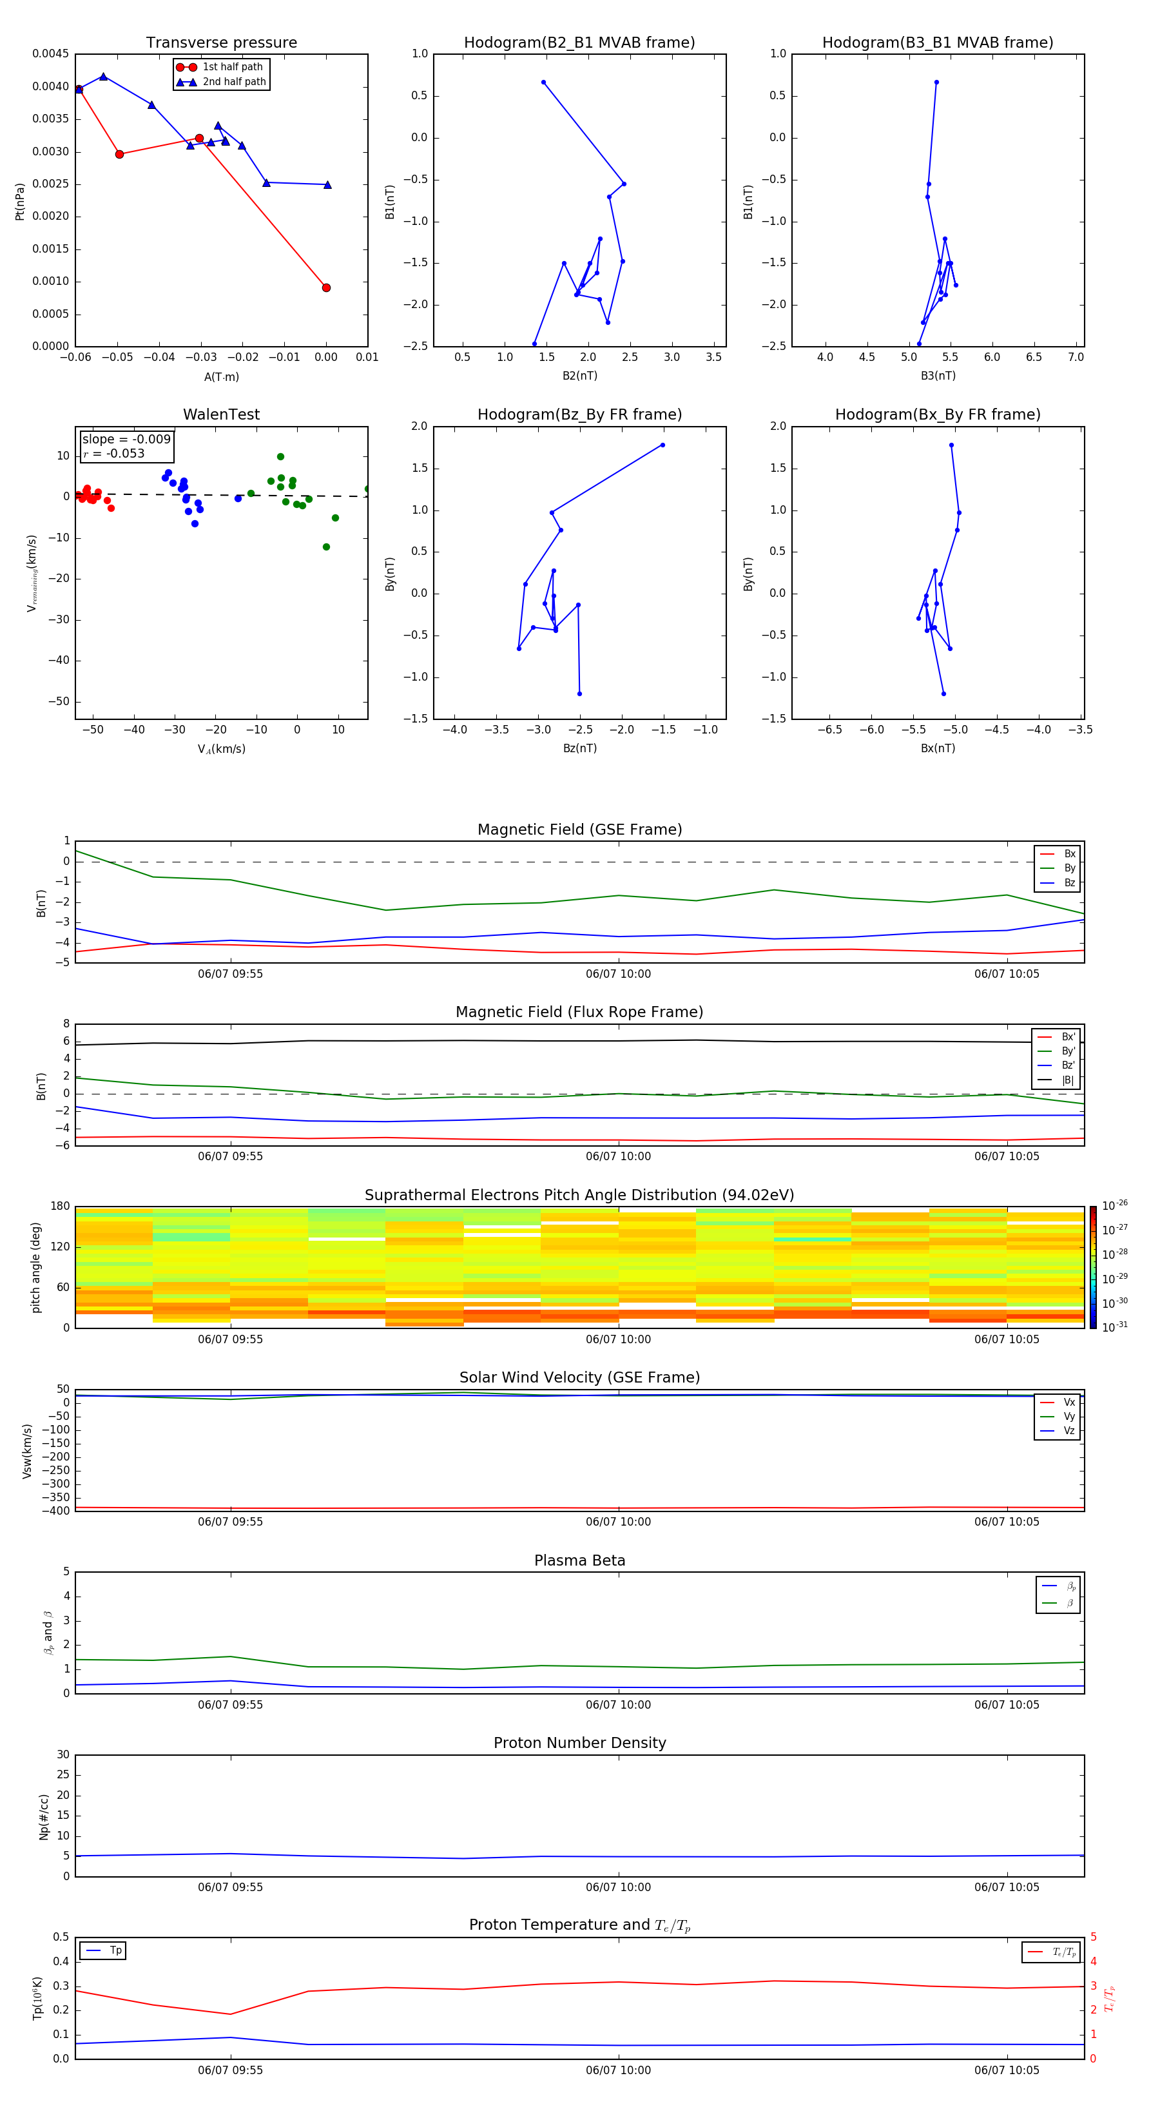Screen dimensions: 1160x2127
Task: Click the 'Hodogram(B3_B1 MVAB frame)' title
Action: pyautogui.click(x=938, y=43)
